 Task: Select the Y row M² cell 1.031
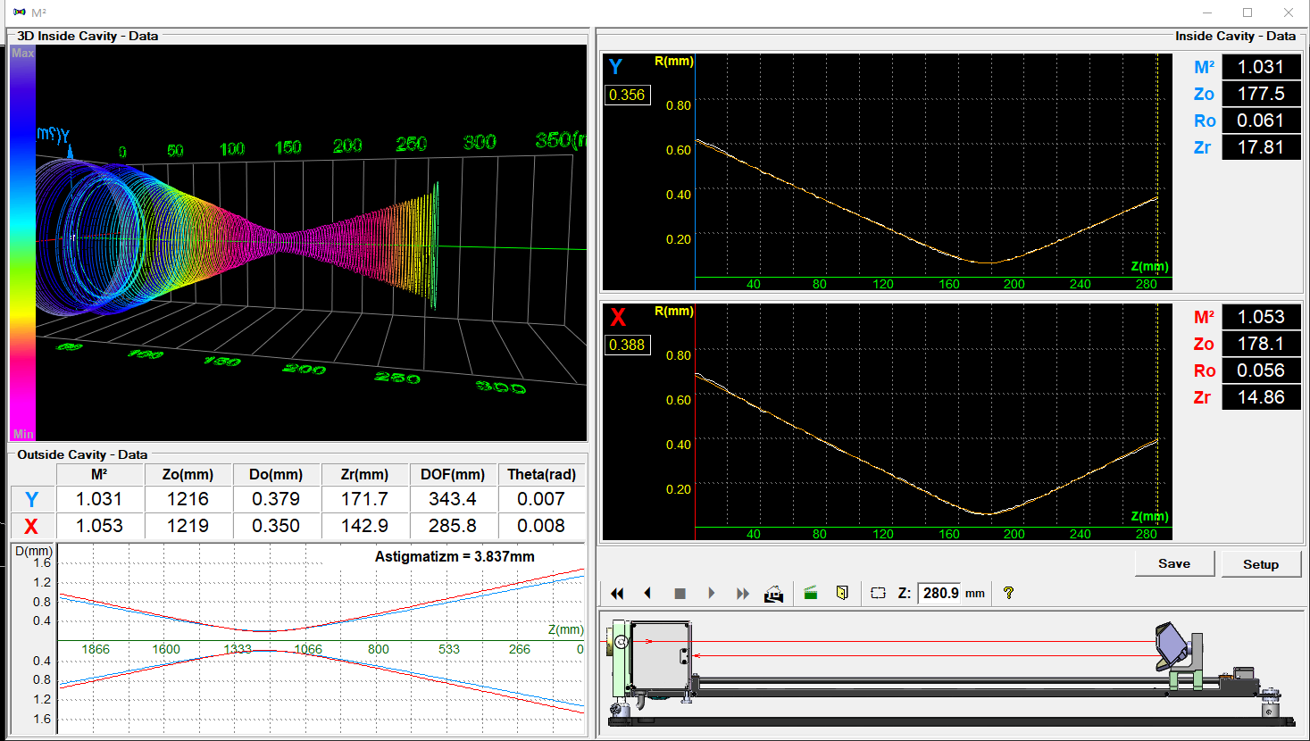point(99,499)
